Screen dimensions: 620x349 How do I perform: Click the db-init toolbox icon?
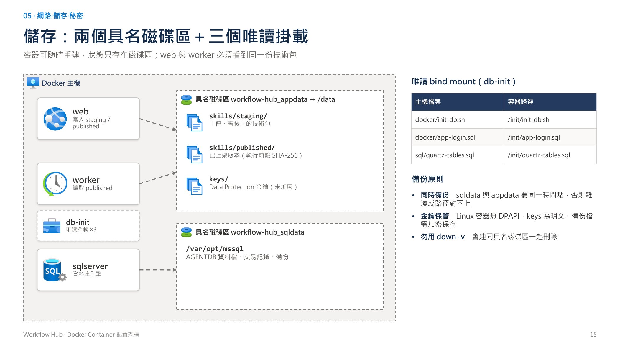(x=52, y=226)
